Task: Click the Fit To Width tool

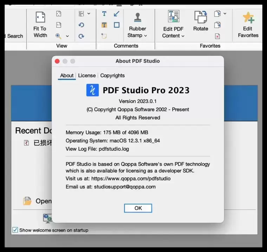Action: point(40,25)
